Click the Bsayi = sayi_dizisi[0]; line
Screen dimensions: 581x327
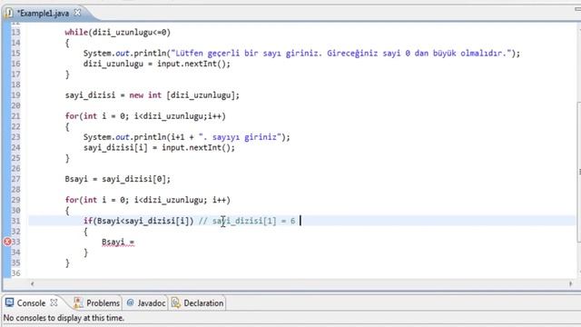pyautogui.click(x=118, y=179)
